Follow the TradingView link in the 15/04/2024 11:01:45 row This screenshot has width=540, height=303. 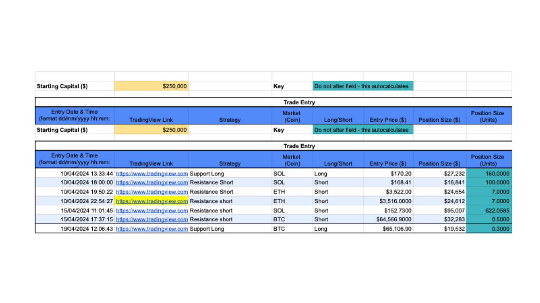pos(152,211)
